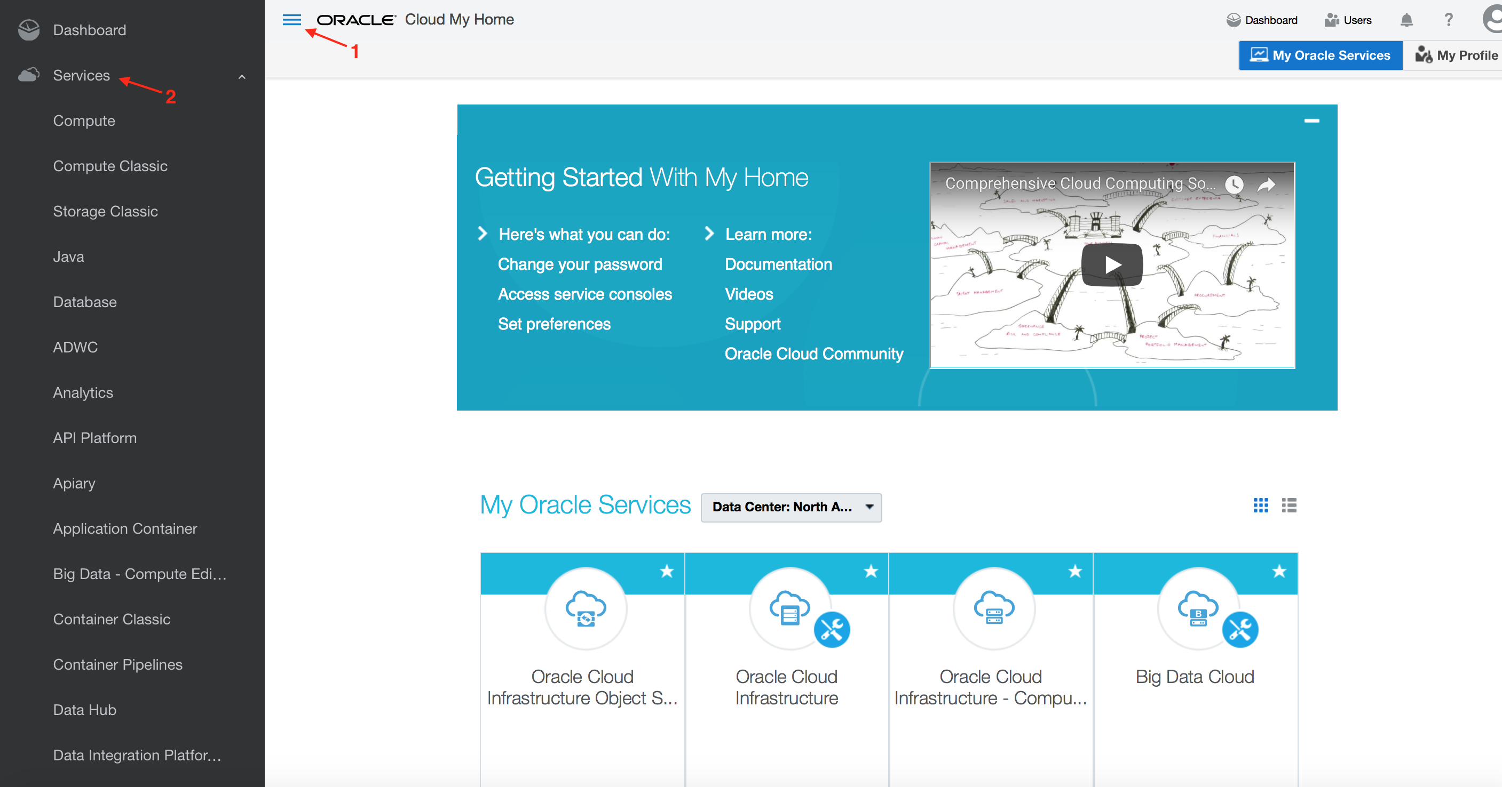Open Application Container in sidebar
1502x787 pixels.
point(125,529)
